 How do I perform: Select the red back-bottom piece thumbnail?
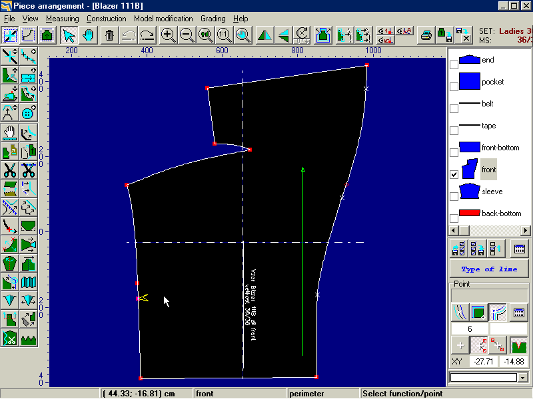pos(470,213)
